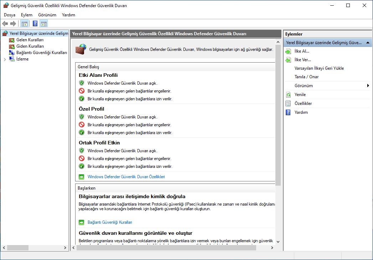The height and width of the screenshot is (260, 373).
Task: Select Varsayılan İlkeyi Geri Yükle action
Action: (x=319, y=68)
